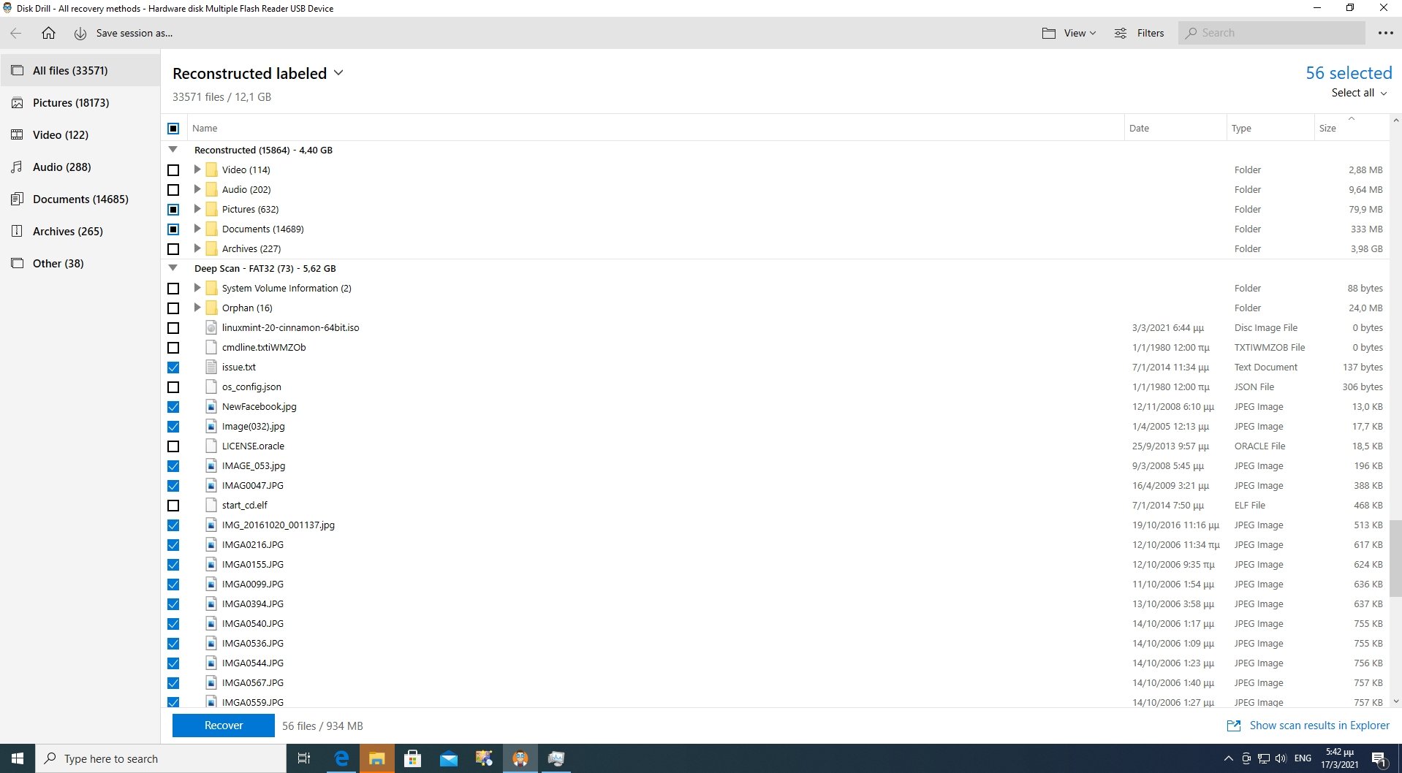Toggle the Pictures (632) folder checkbox

click(173, 210)
